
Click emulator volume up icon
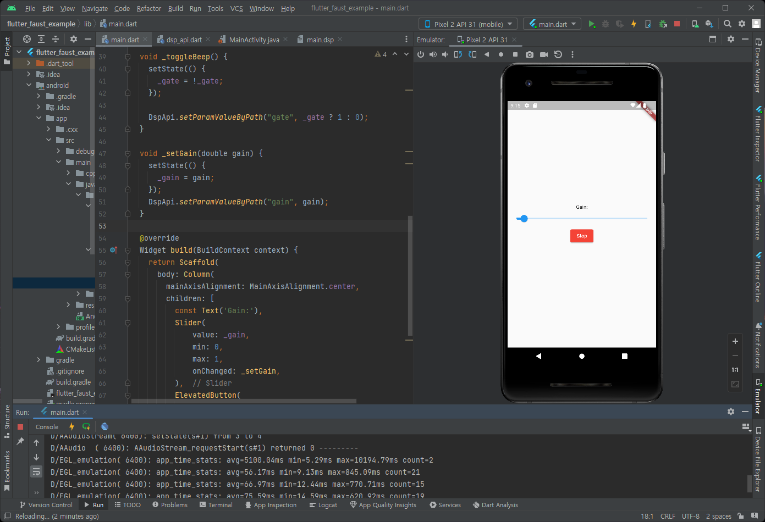[x=433, y=54]
